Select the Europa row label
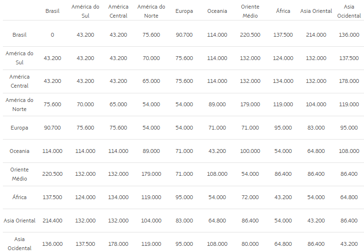This screenshot has width=364, height=252. (20, 128)
